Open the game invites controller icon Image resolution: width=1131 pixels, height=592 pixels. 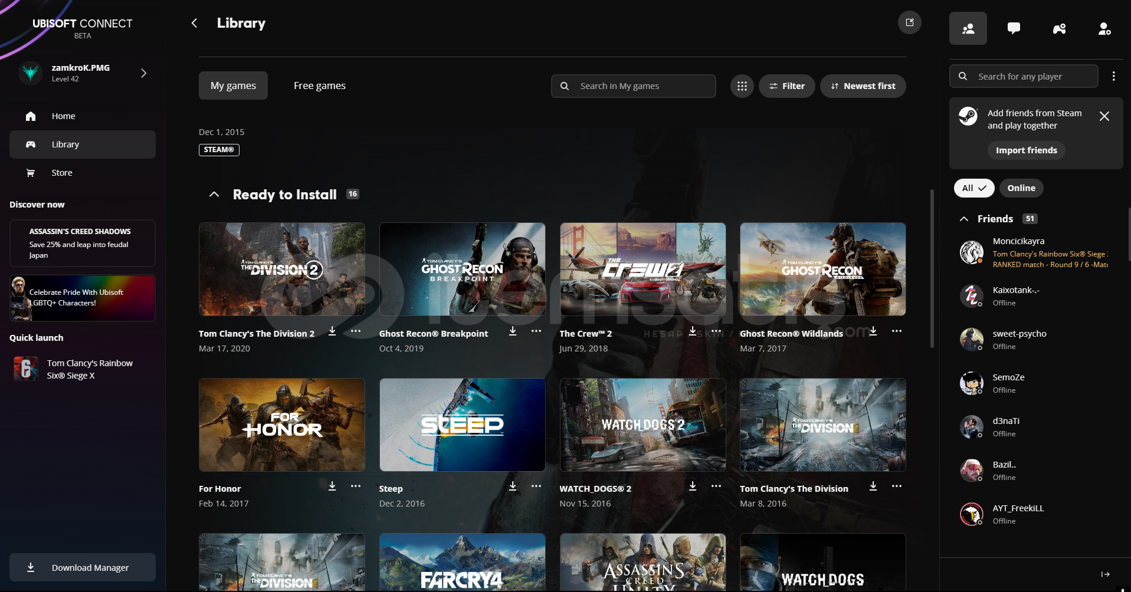tap(1059, 28)
